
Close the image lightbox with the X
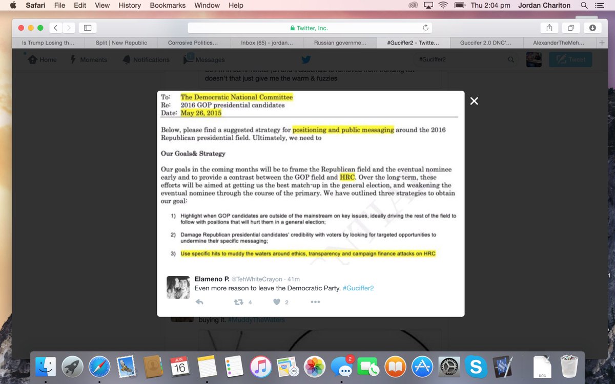point(474,101)
